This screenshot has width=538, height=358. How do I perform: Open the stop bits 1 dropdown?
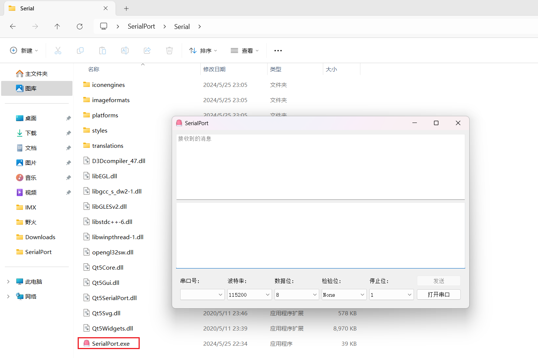click(392, 294)
